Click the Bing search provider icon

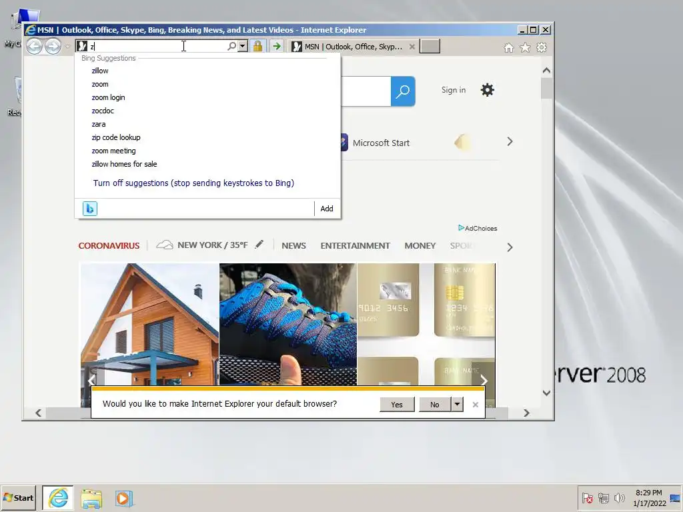coord(90,209)
